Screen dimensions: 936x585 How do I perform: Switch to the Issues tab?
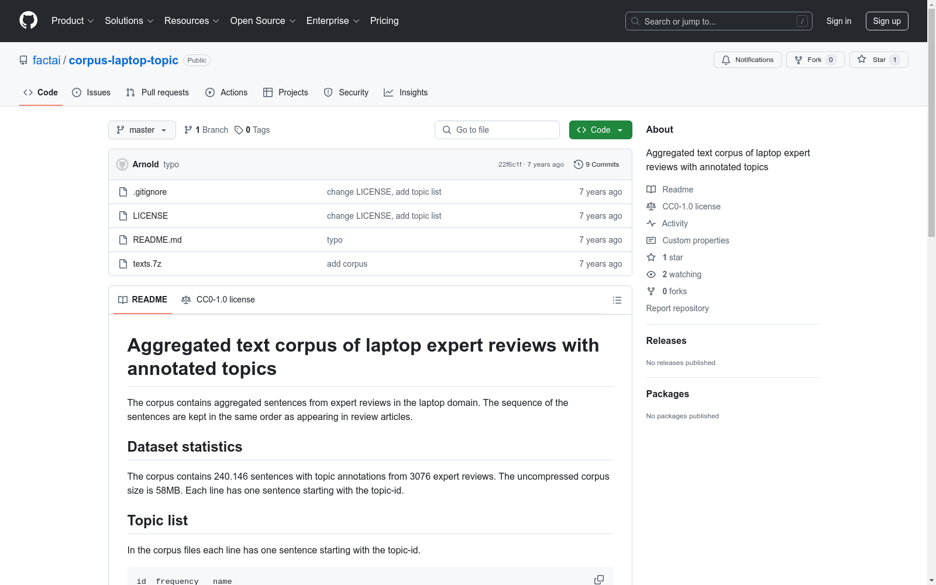pyautogui.click(x=91, y=92)
